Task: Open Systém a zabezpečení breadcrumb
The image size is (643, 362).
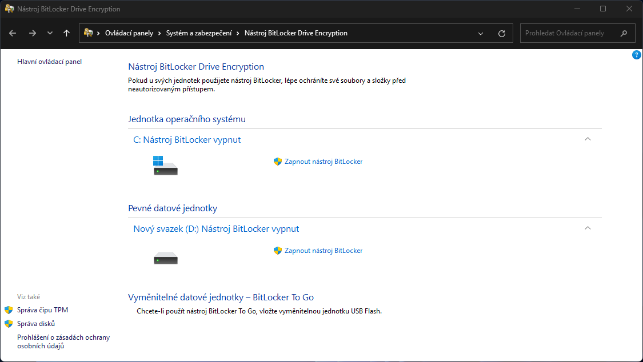Action: pos(199,33)
